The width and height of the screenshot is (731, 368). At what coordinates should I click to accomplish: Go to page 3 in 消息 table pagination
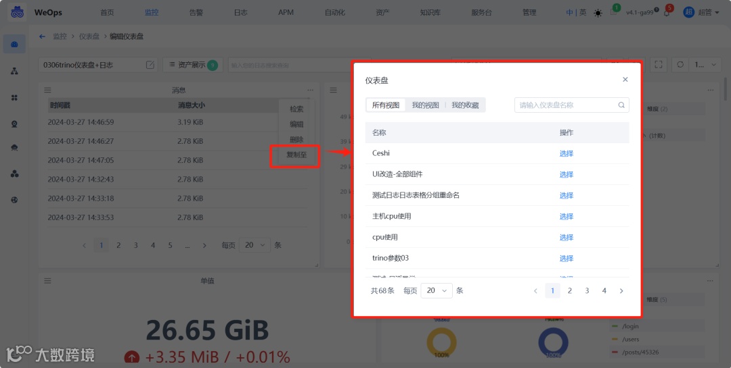135,245
